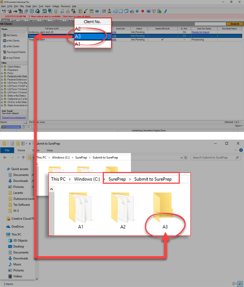Open the Explorer View ribbon tab

pos(50,150)
